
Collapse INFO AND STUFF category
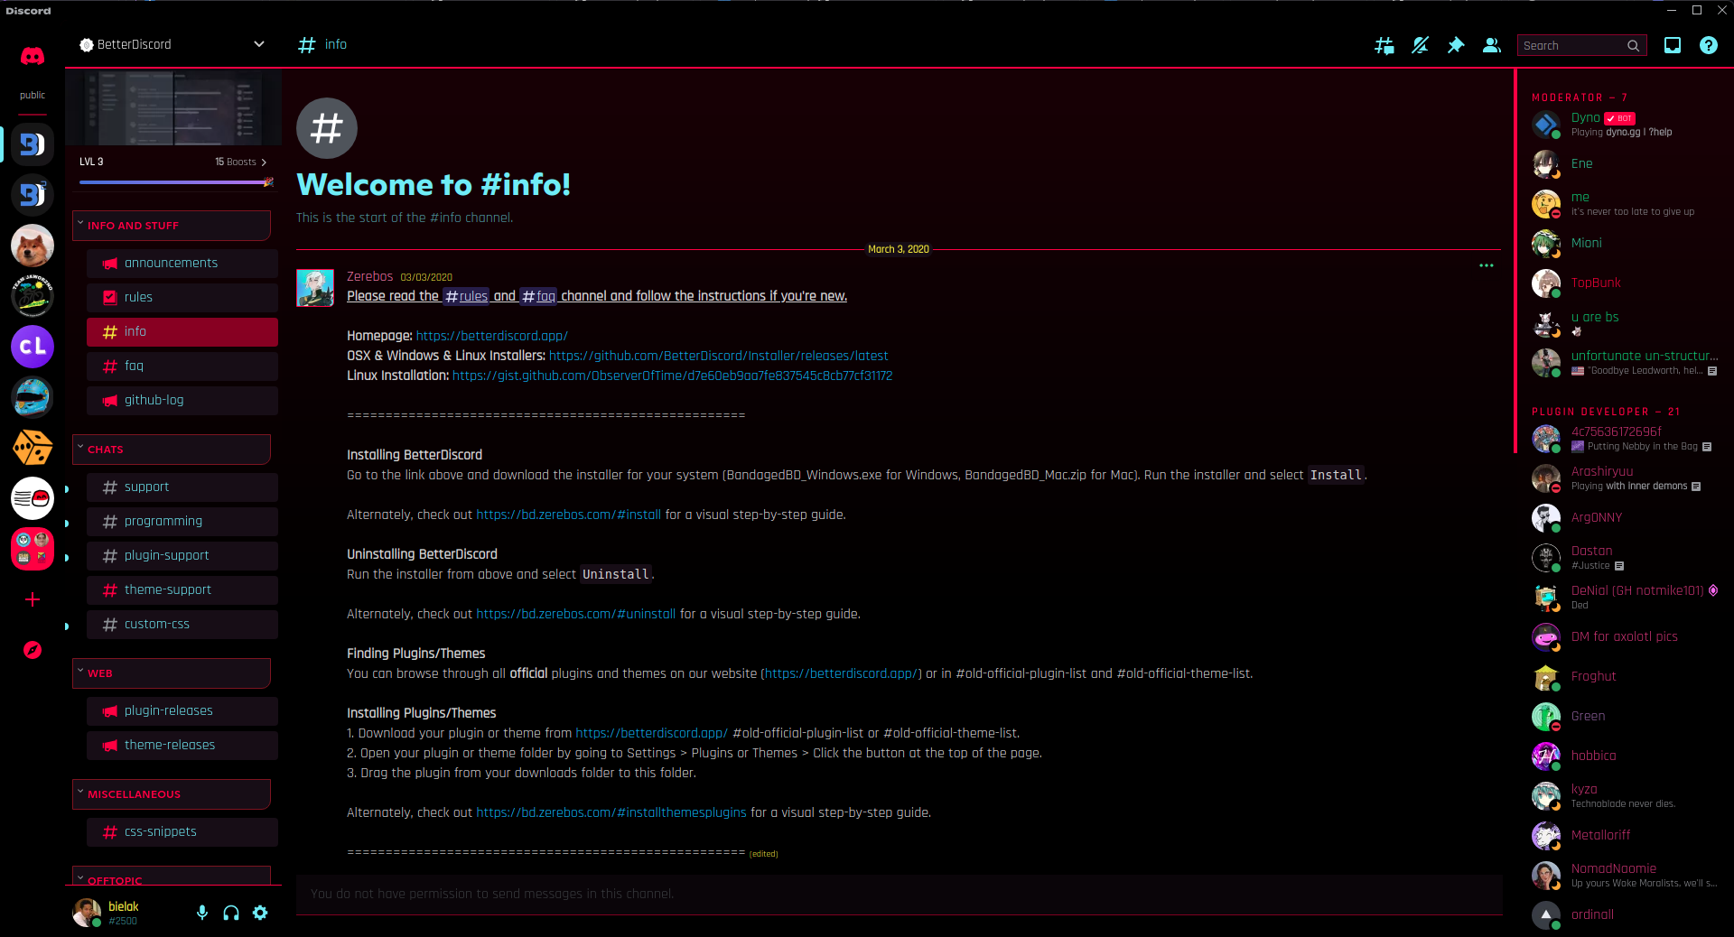[x=172, y=226]
